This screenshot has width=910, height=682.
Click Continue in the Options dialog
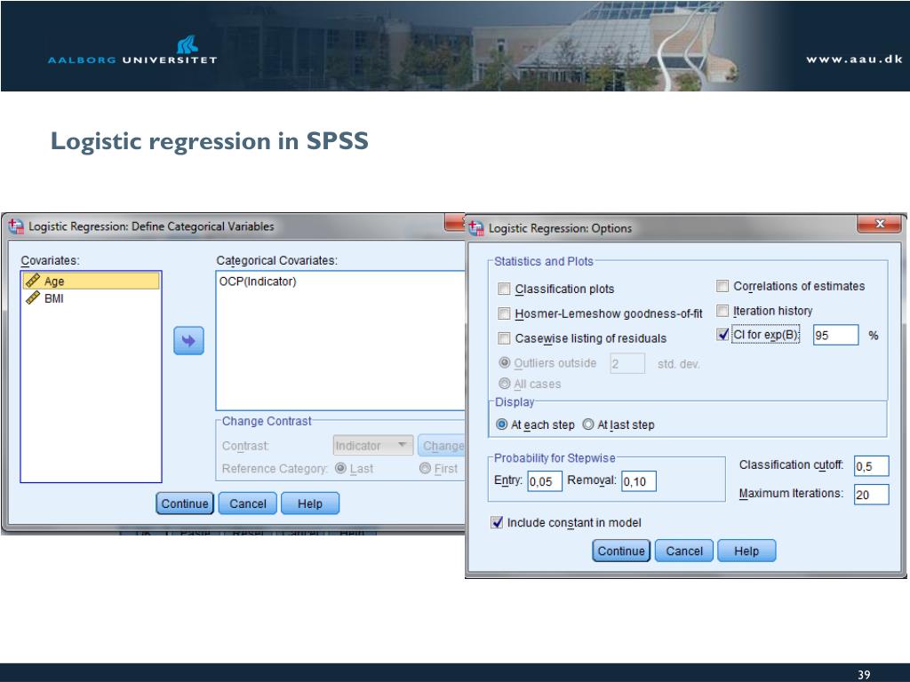(x=621, y=551)
